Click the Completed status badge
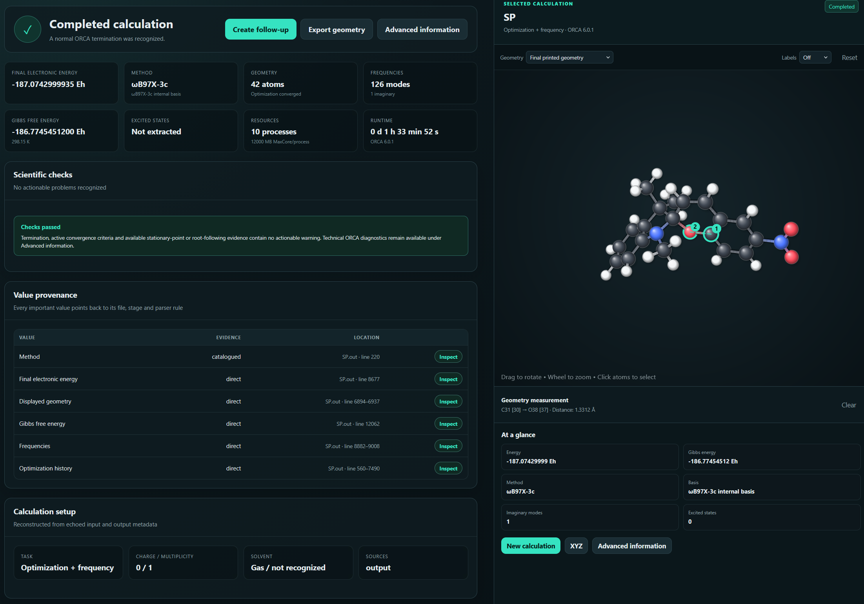864x604 pixels. tap(841, 7)
